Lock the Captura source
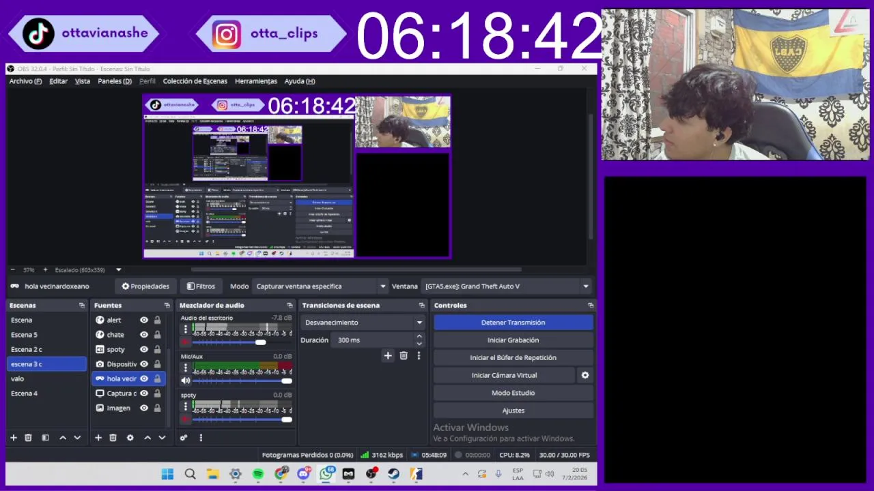This screenshot has height=491, width=874. (x=157, y=393)
